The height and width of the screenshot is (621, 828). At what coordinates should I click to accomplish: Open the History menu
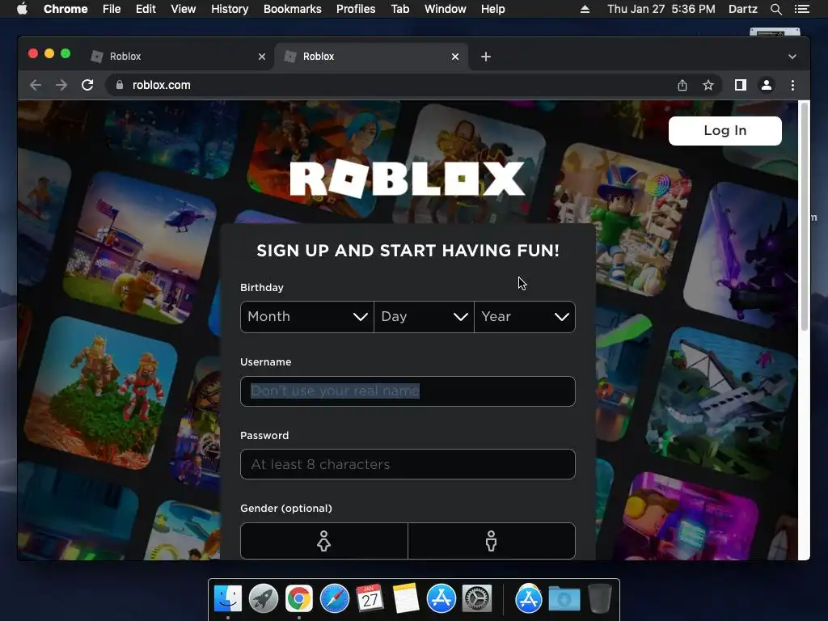click(x=230, y=9)
